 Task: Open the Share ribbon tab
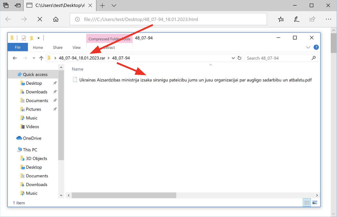(58, 47)
